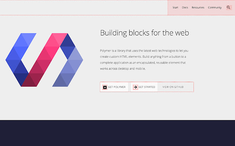Follow the VIEW ON GITHUB link
Viewport: 235px width, 146px height.
[x=173, y=87]
